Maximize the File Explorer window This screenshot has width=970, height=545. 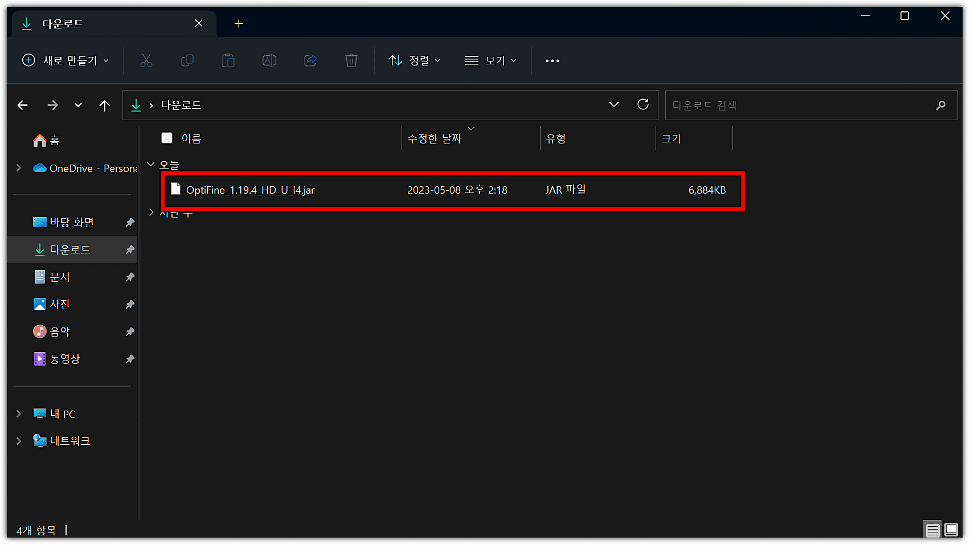[x=904, y=16]
